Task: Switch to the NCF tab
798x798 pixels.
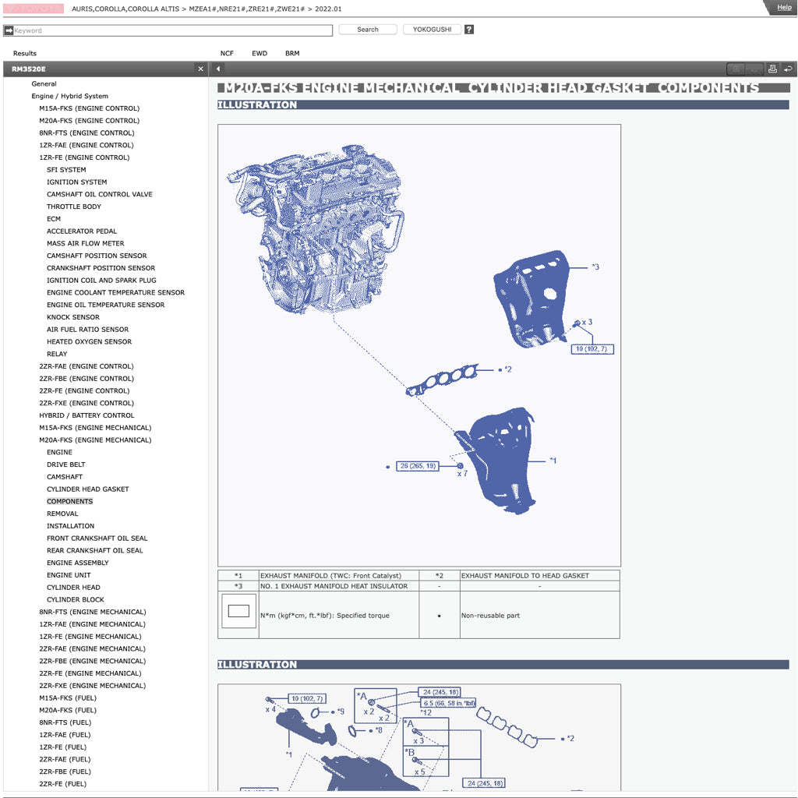Action: [x=227, y=54]
